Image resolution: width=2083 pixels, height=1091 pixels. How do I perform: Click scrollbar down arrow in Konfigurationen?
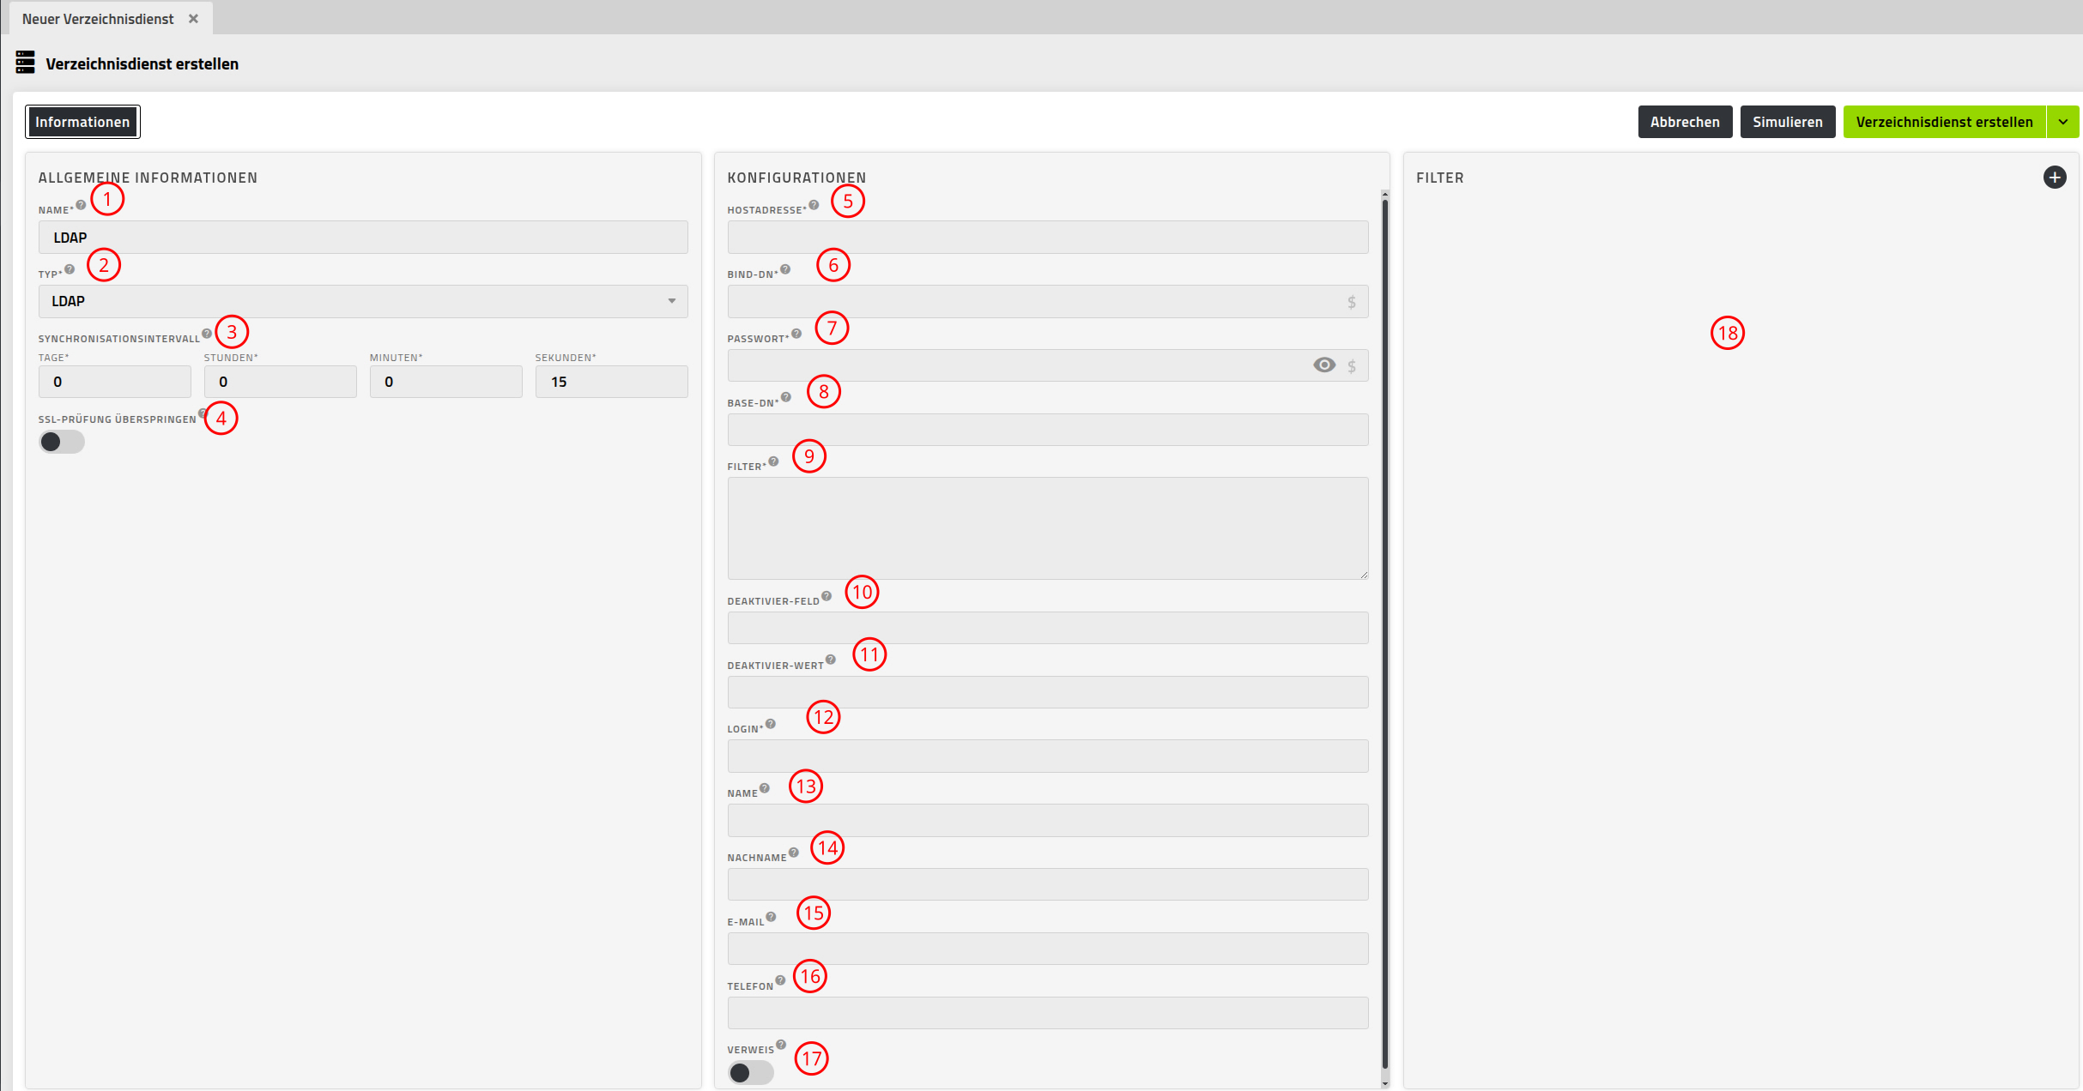click(x=1384, y=1083)
